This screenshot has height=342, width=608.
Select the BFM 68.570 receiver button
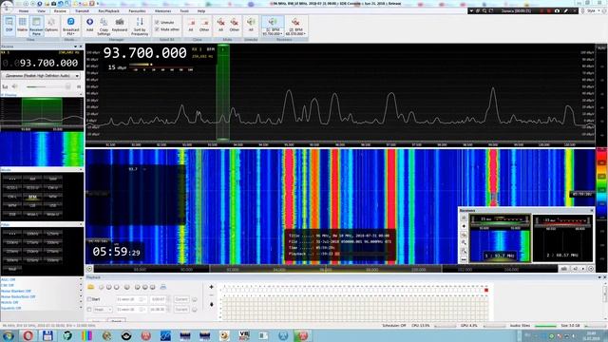pyautogui.click(x=295, y=27)
